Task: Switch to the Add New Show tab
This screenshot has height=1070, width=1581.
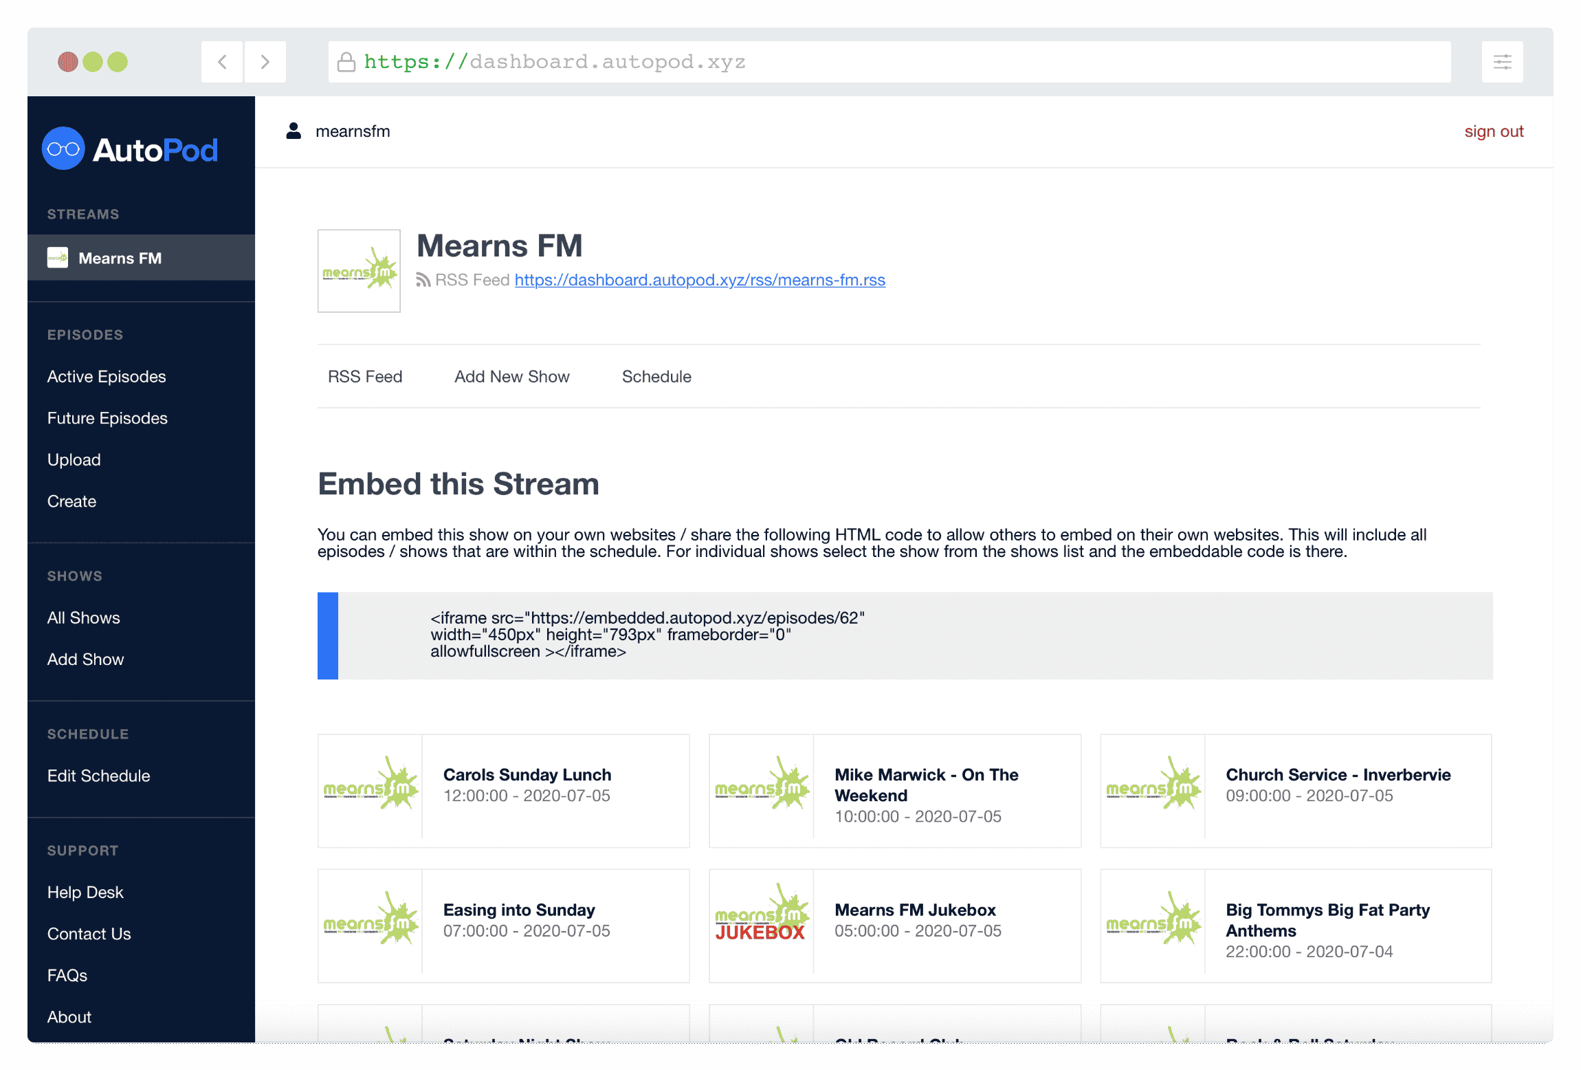Action: point(512,377)
